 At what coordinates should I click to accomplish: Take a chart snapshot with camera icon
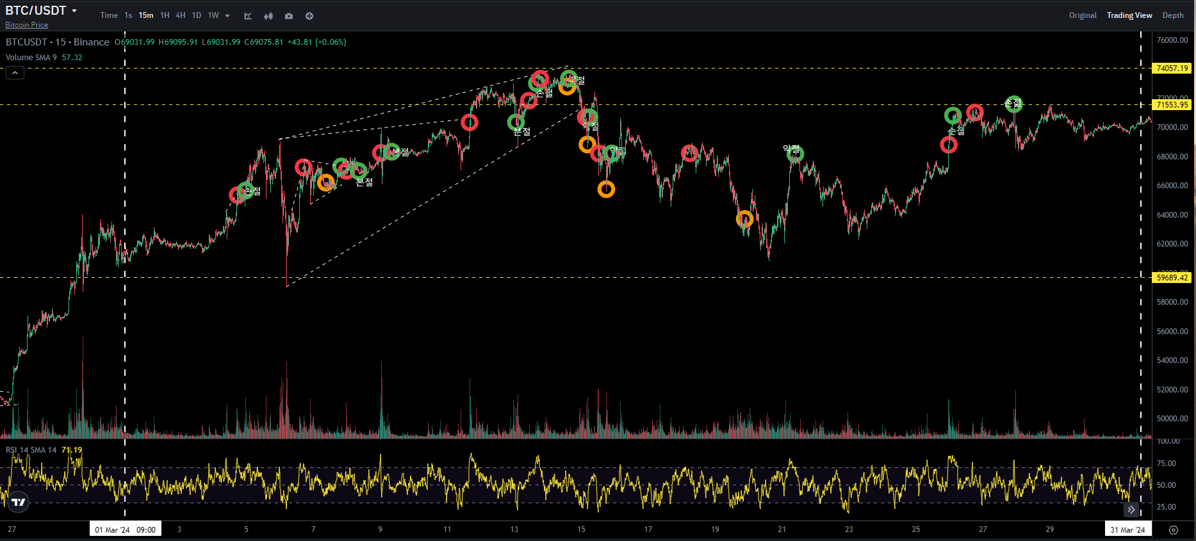(289, 16)
